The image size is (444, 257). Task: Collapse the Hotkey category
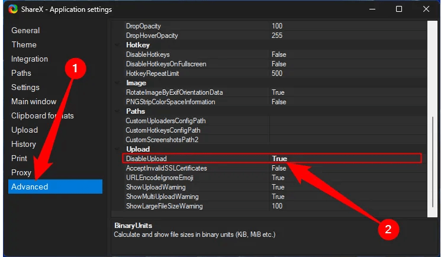pyautogui.click(x=117, y=45)
